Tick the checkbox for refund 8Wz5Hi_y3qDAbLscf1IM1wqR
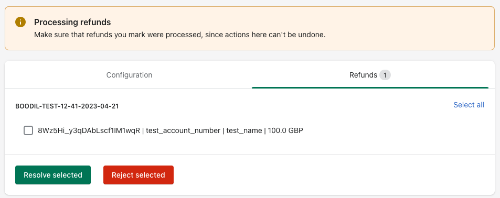 click(x=28, y=130)
